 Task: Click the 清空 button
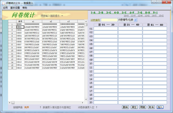tap(134, 107)
